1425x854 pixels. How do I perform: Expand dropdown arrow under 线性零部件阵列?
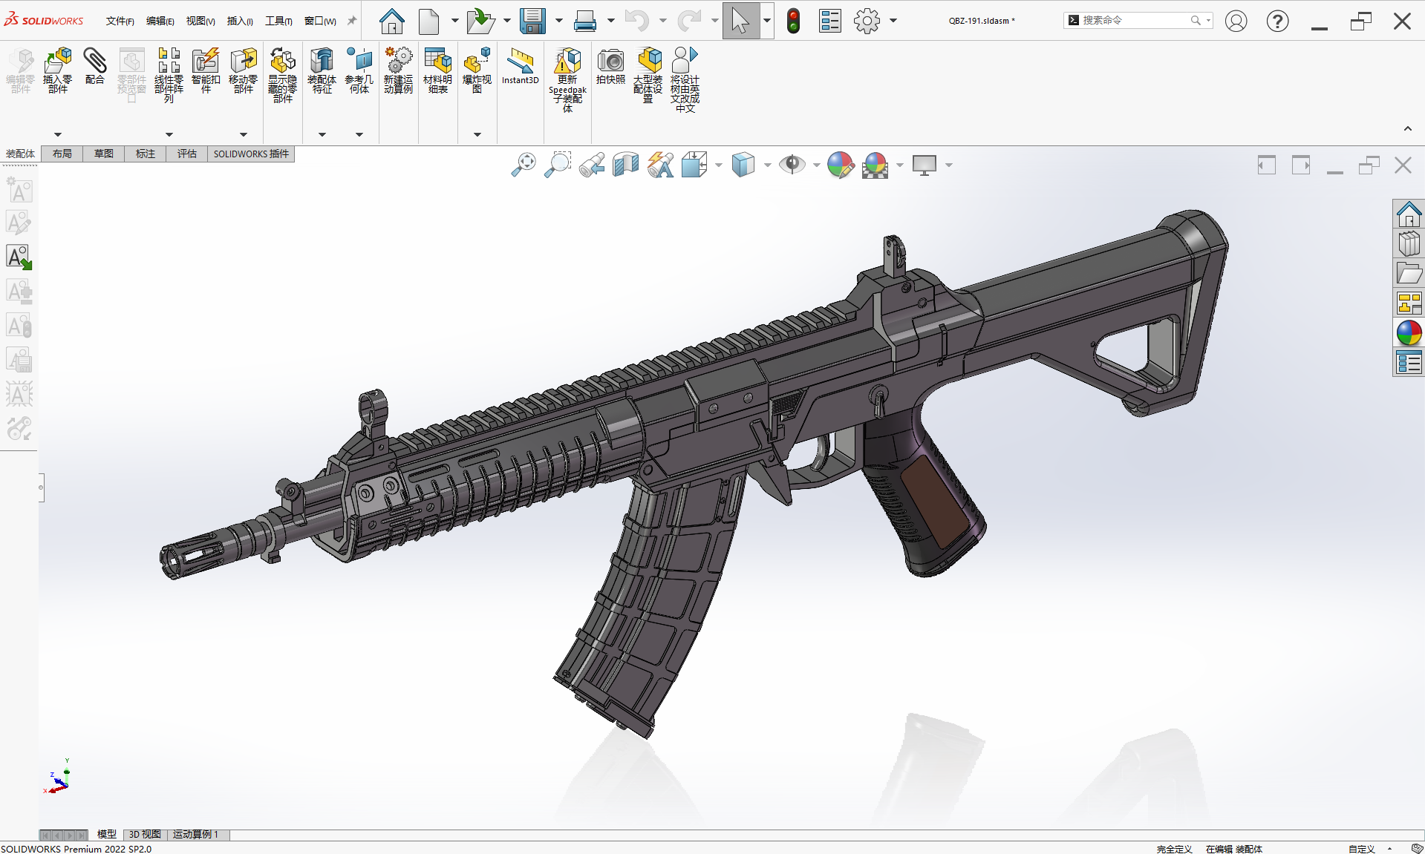[x=169, y=134]
